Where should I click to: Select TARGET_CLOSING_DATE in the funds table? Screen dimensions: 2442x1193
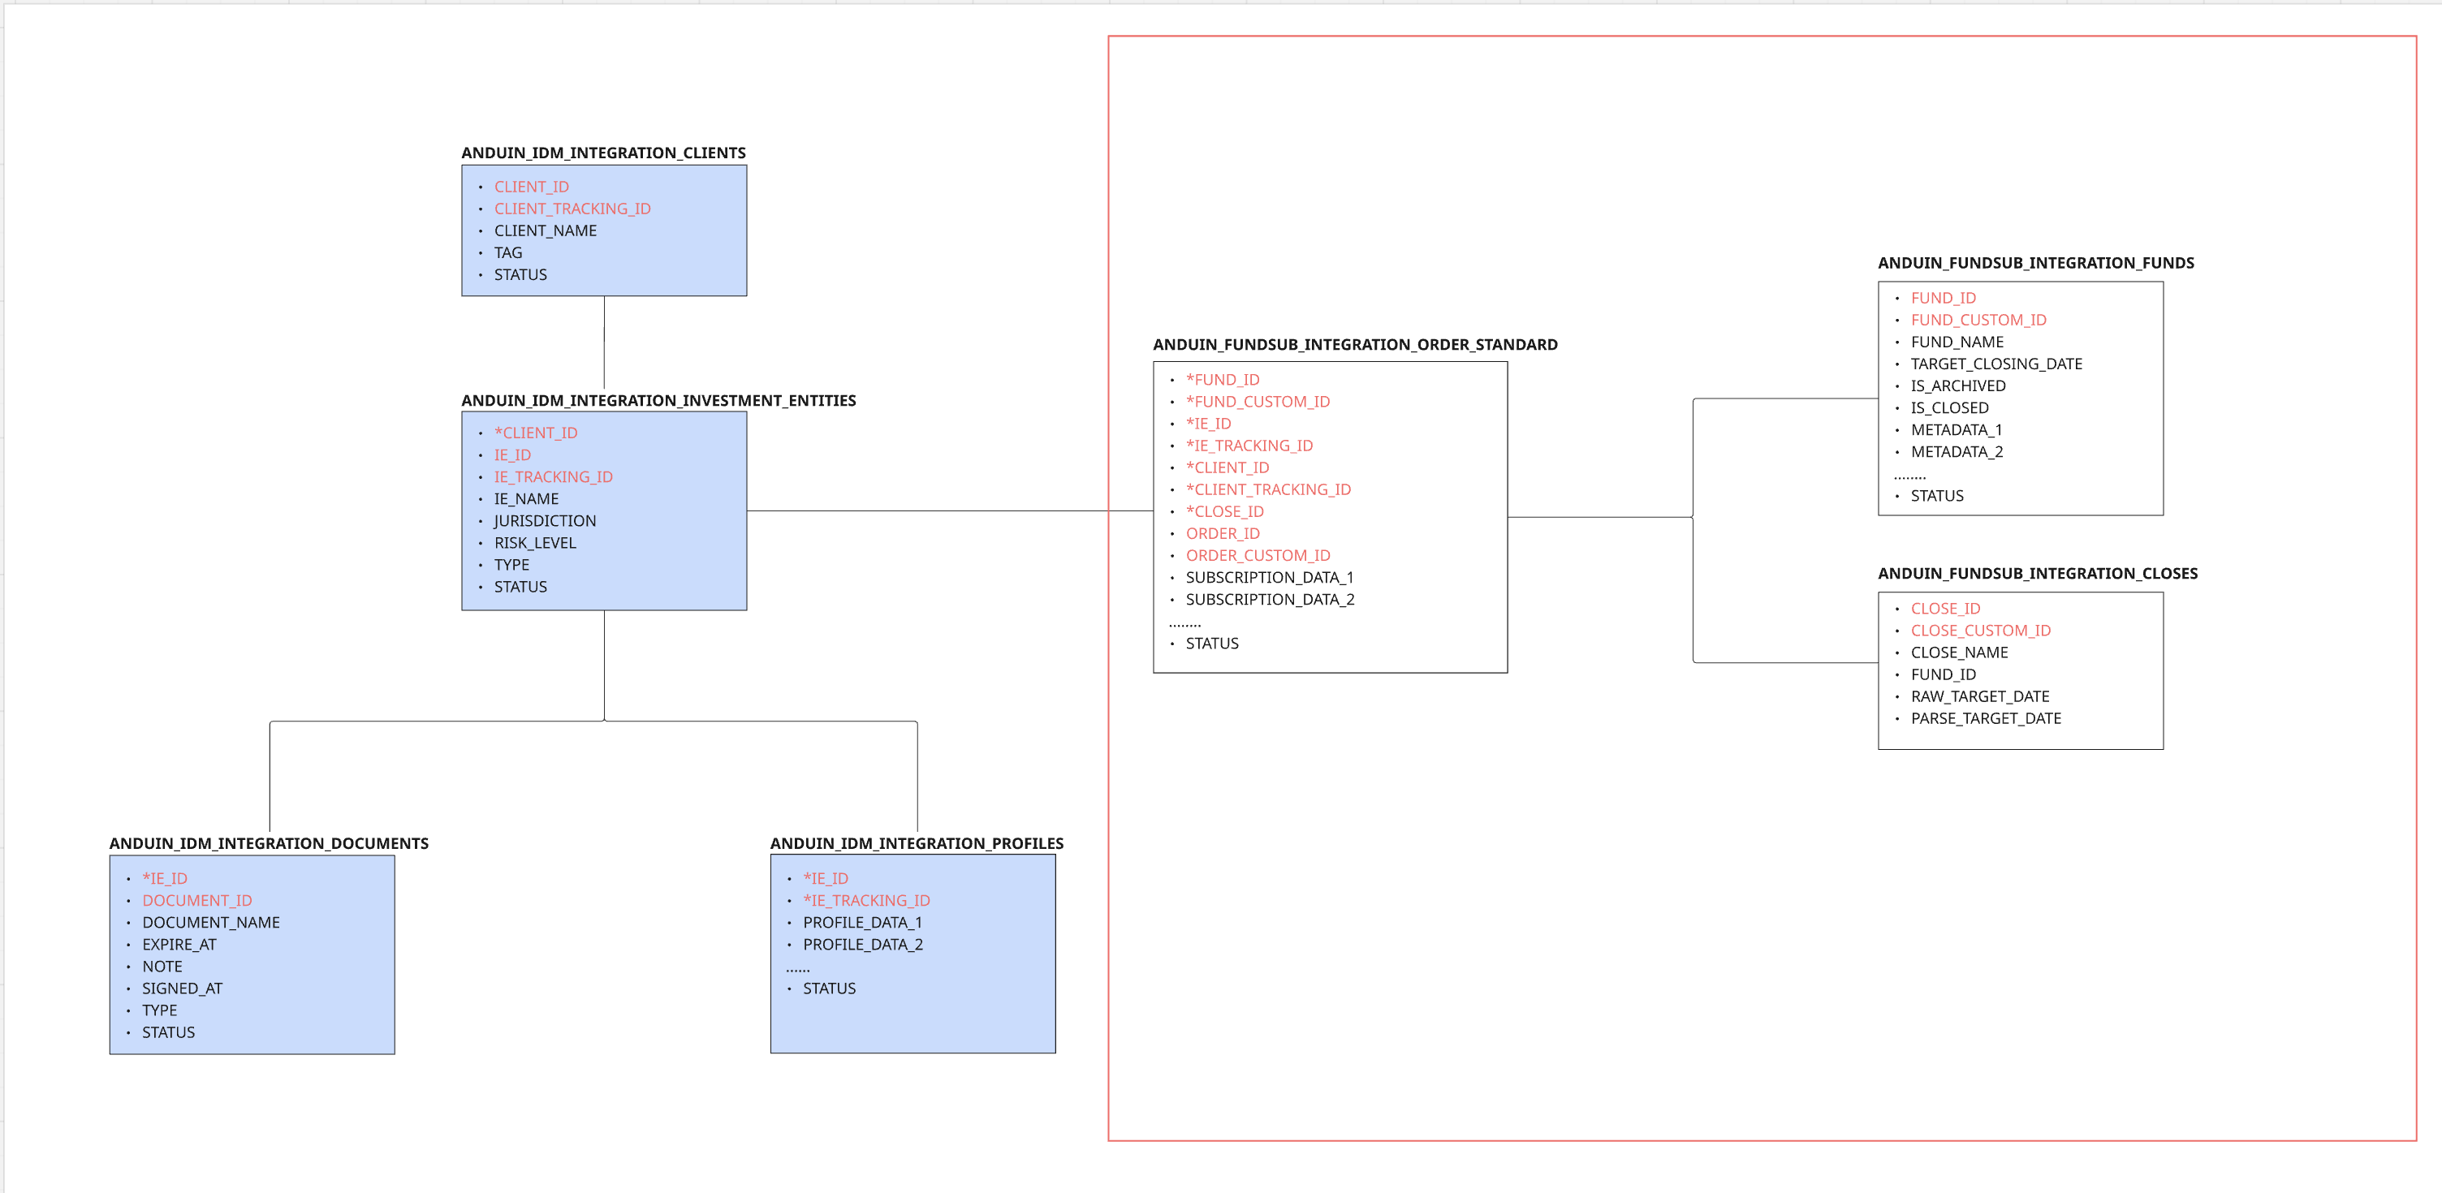pos(1995,364)
